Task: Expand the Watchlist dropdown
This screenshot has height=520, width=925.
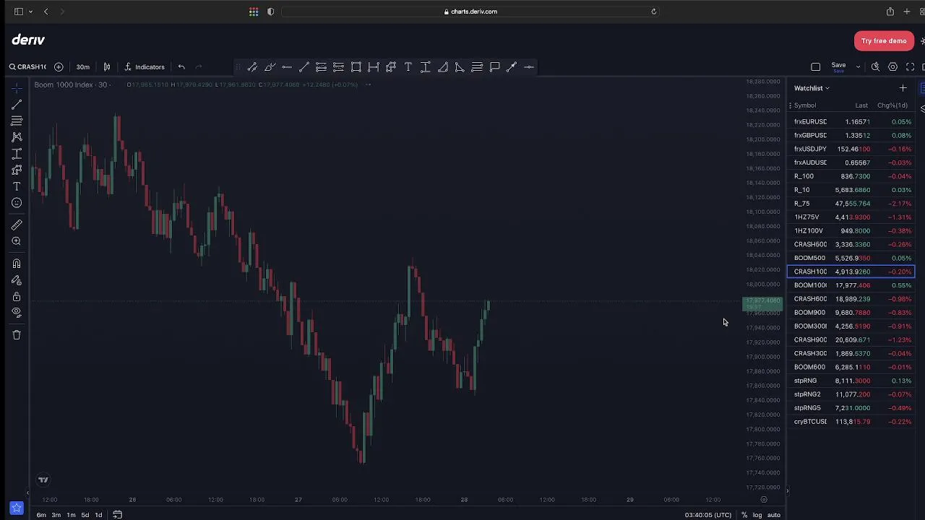Action: coord(812,88)
